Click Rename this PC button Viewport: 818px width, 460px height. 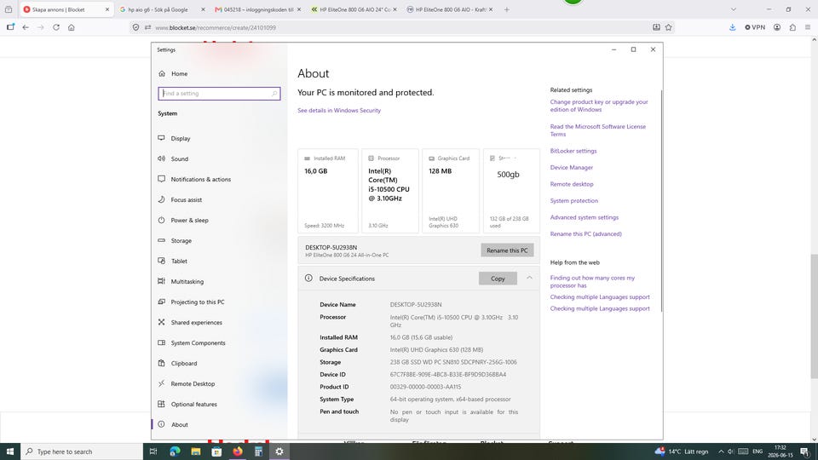coord(507,250)
